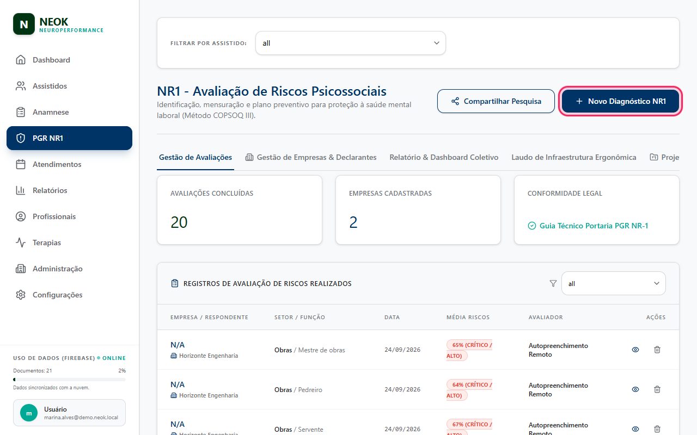
Task: Delete the Mestre de obras record
Action: click(657, 350)
